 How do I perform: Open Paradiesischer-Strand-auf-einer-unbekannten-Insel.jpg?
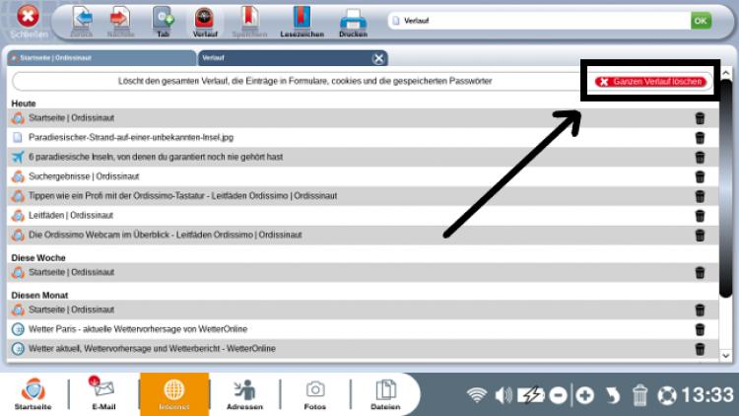131,137
